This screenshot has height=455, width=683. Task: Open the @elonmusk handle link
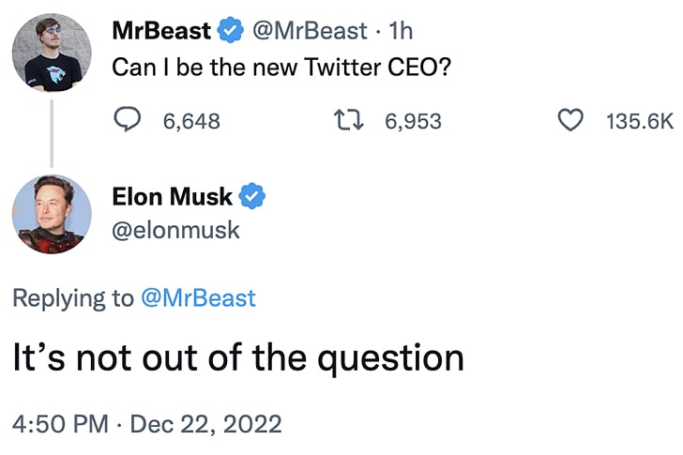coord(175,230)
